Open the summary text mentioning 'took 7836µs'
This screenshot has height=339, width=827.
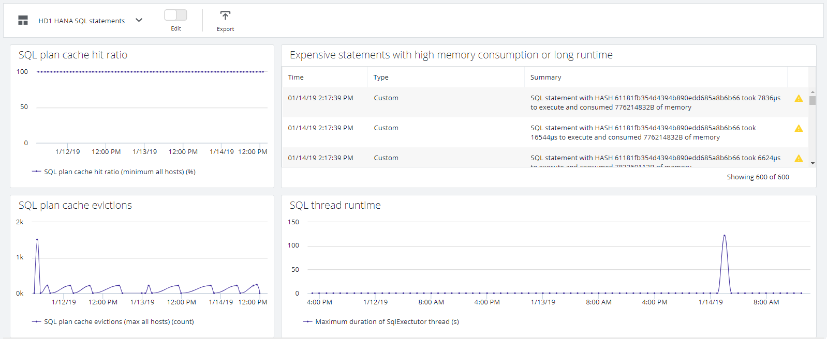coord(655,102)
